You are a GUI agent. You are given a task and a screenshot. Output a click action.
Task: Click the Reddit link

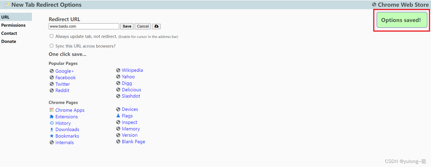tap(62, 90)
